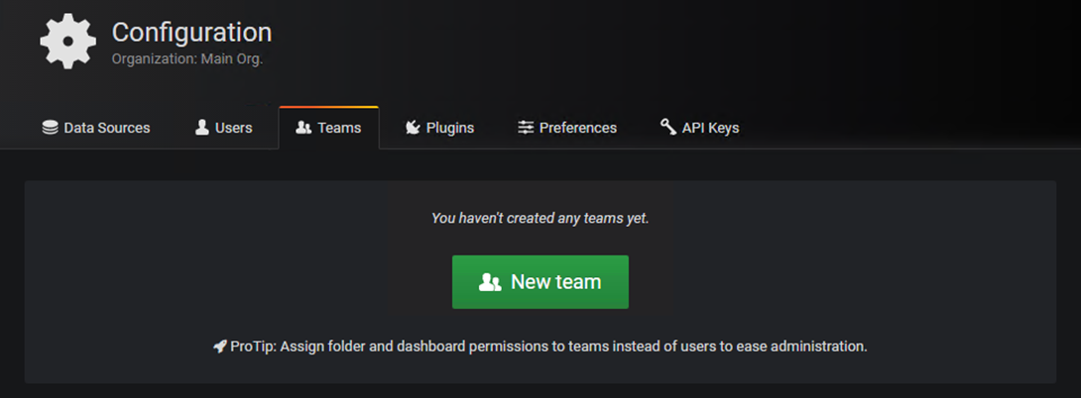Go to the Plugins tab
1081x398 pixels.
pos(450,128)
